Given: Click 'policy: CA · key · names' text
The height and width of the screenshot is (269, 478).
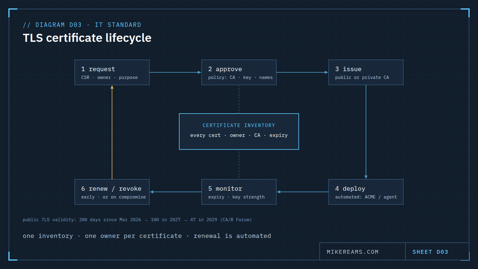Looking at the screenshot, I should tap(240, 77).
